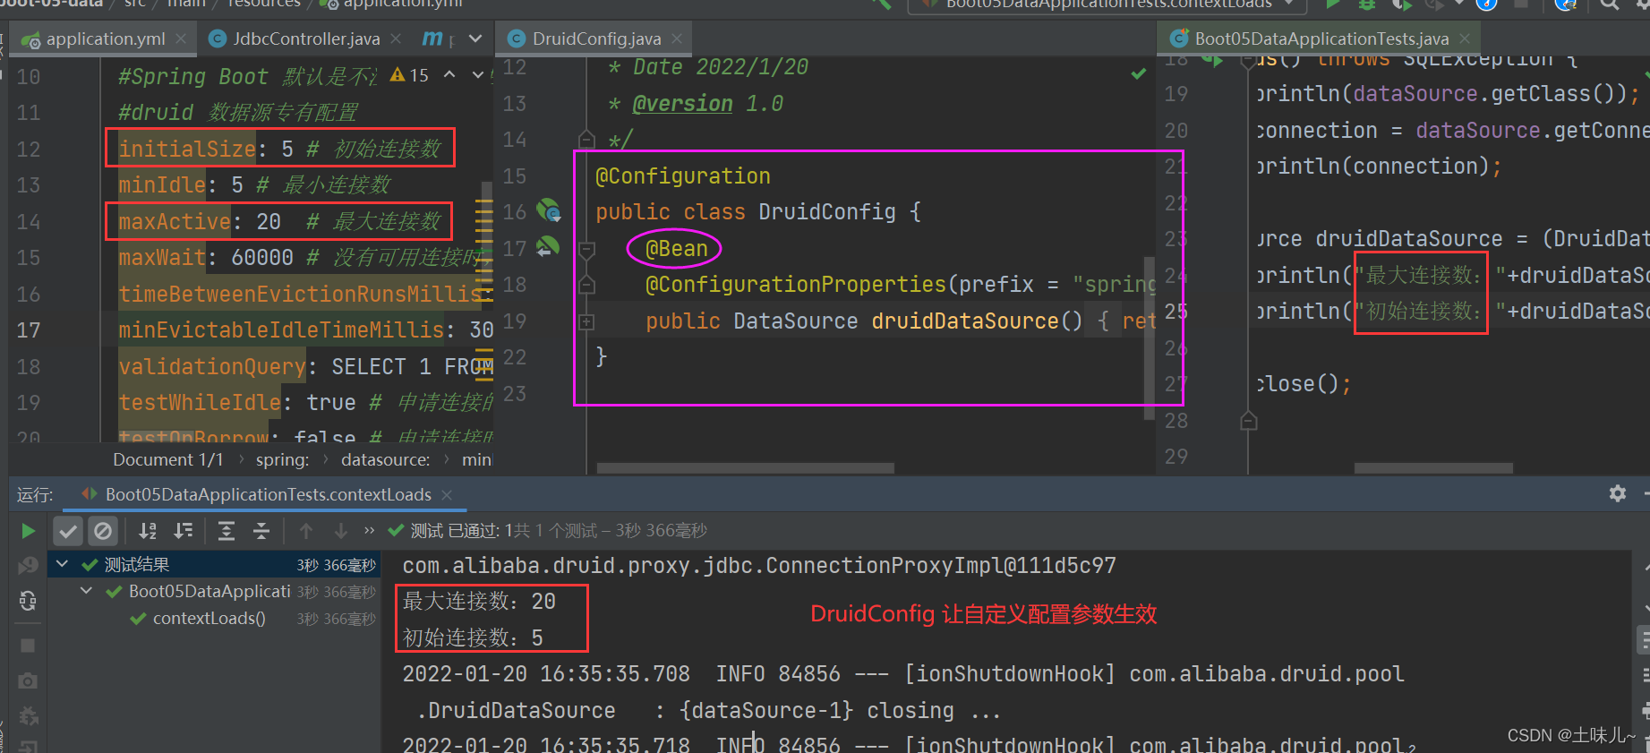
Task: Click the DruidConfig class gutter bean icon
Action: tap(548, 211)
